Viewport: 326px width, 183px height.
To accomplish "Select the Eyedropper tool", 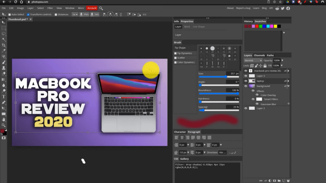I will point(4,51).
